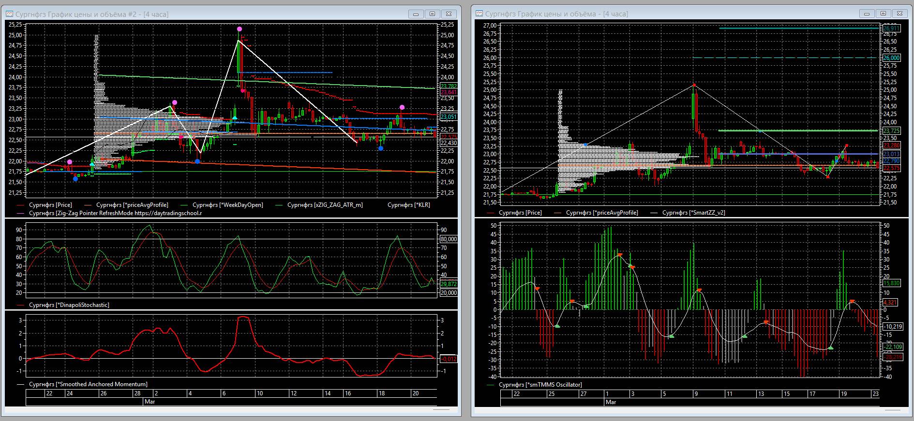Click the chart icon in the right window title bar
Image resolution: width=914 pixels, height=421 pixels.
click(479, 14)
